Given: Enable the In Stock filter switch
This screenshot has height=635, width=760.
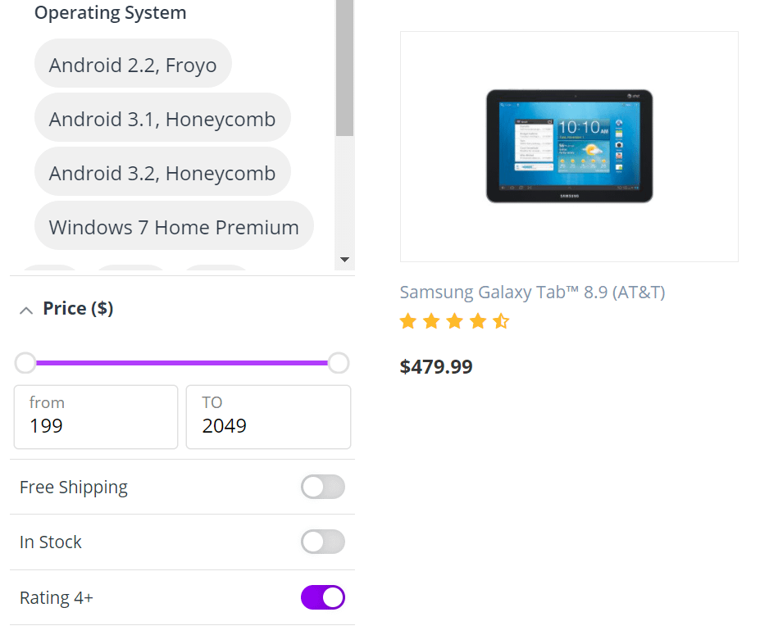Looking at the screenshot, I should click(x=322, y=542).
